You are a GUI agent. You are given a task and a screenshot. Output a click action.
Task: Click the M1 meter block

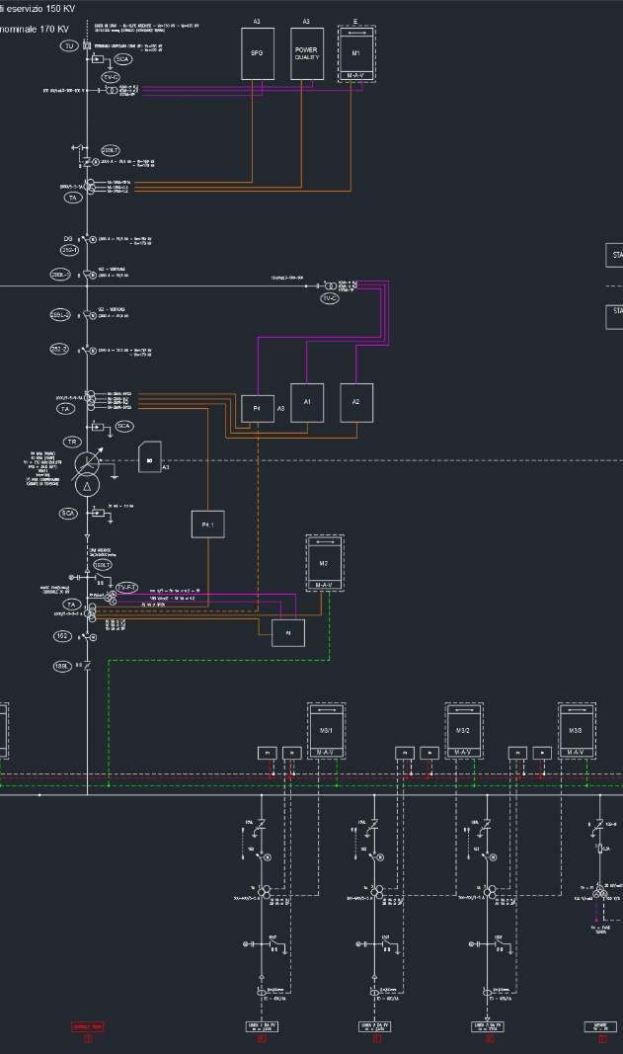point(356,54)
